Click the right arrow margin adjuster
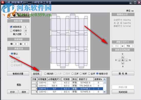The image size is (141, 100). (126, 60)
